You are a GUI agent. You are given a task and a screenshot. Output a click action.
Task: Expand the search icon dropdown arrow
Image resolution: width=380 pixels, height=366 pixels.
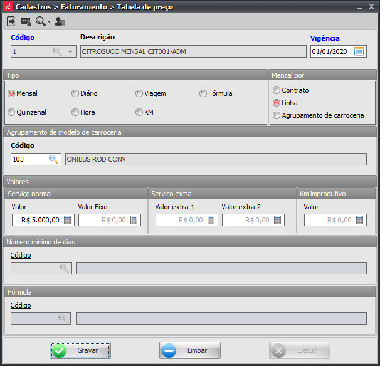coord(49,21)
